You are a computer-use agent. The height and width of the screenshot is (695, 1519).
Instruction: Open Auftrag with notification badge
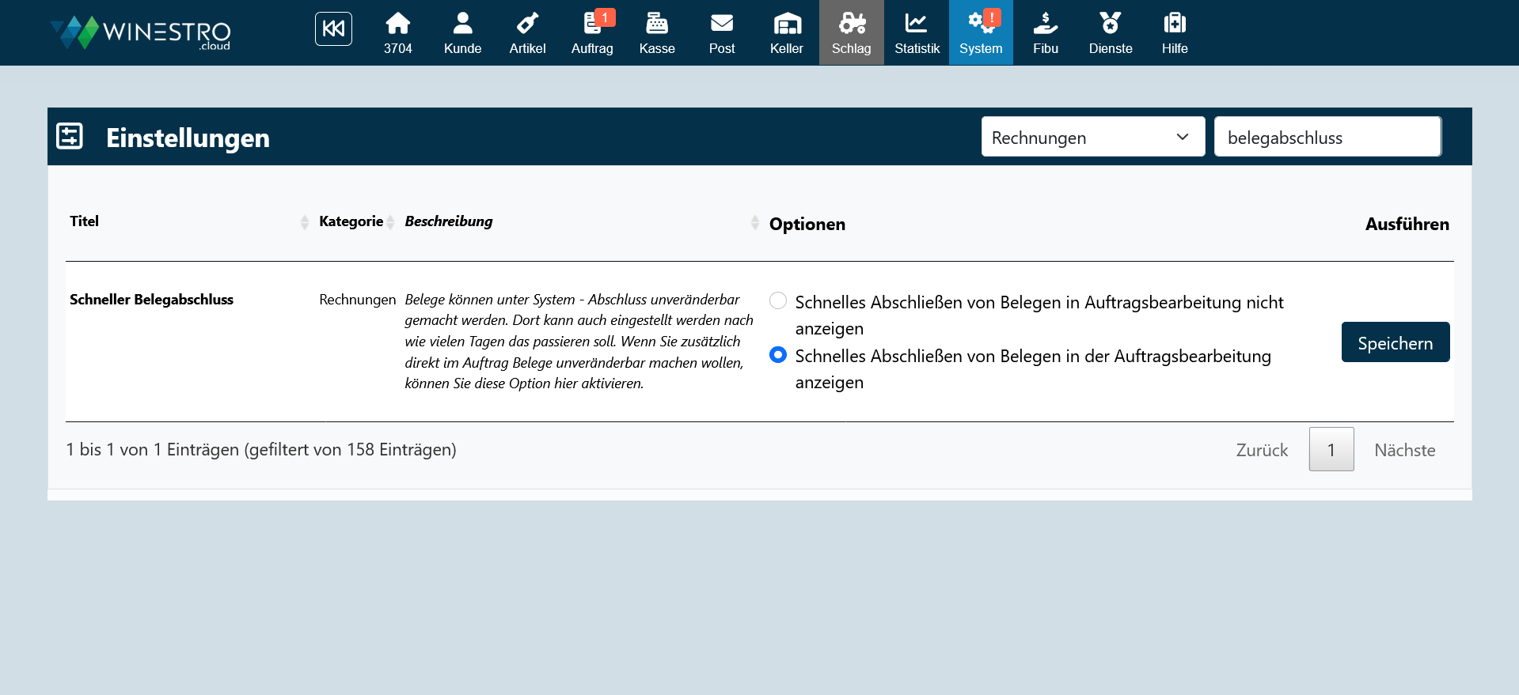592,32
